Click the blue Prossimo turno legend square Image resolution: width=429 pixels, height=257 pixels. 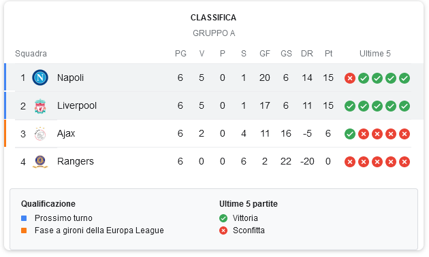[x=24, y=218]
